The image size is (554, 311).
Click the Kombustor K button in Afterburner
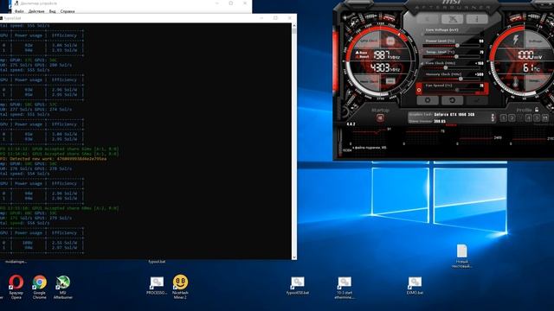[x=453, y=19]
